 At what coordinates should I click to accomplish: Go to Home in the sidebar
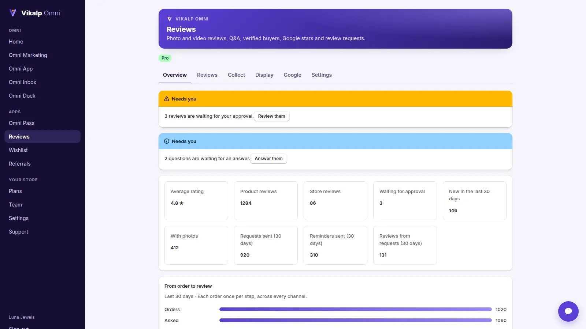click(42, 42)
